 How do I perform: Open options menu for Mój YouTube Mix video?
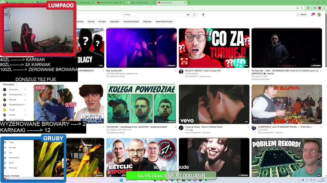176,71
